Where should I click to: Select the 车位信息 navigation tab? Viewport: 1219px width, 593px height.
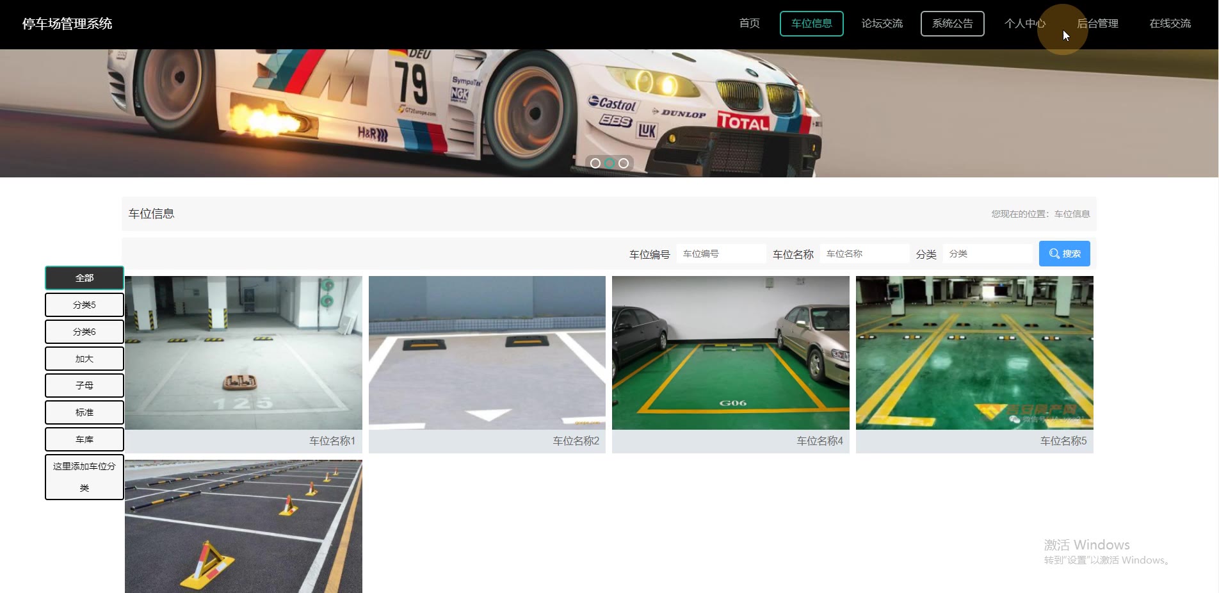click(811, 24)
